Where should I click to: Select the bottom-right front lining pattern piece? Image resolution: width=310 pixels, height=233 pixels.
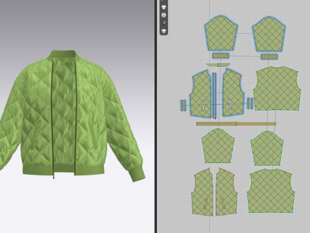227,192
